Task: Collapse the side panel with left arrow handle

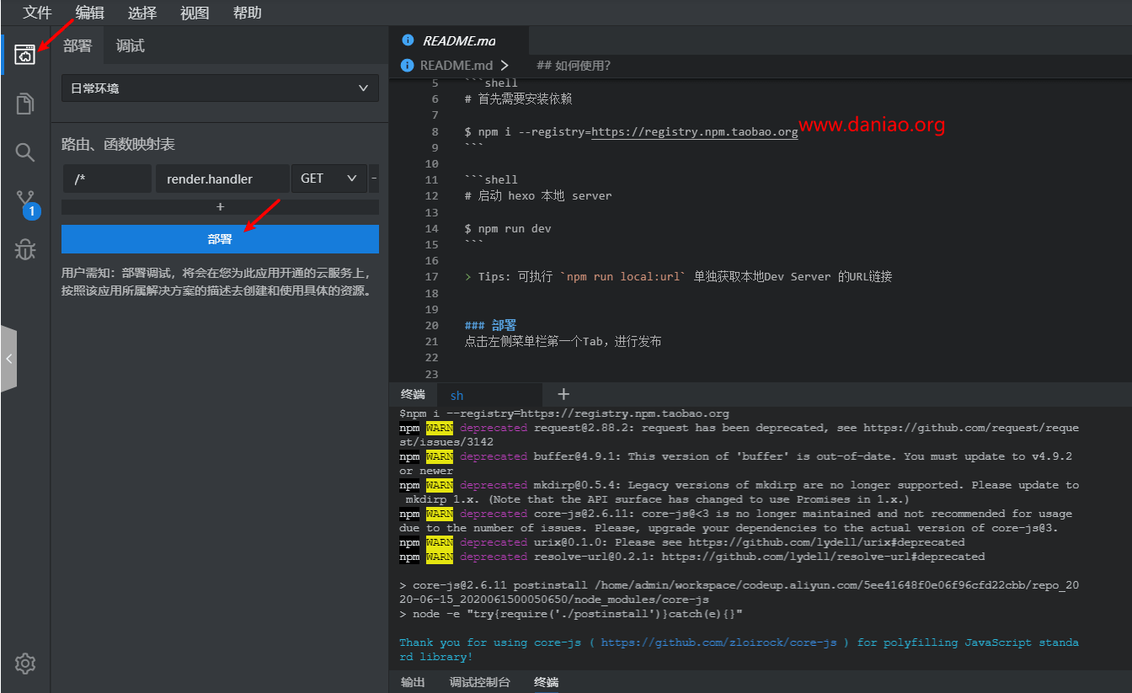Action: point(8,359)
